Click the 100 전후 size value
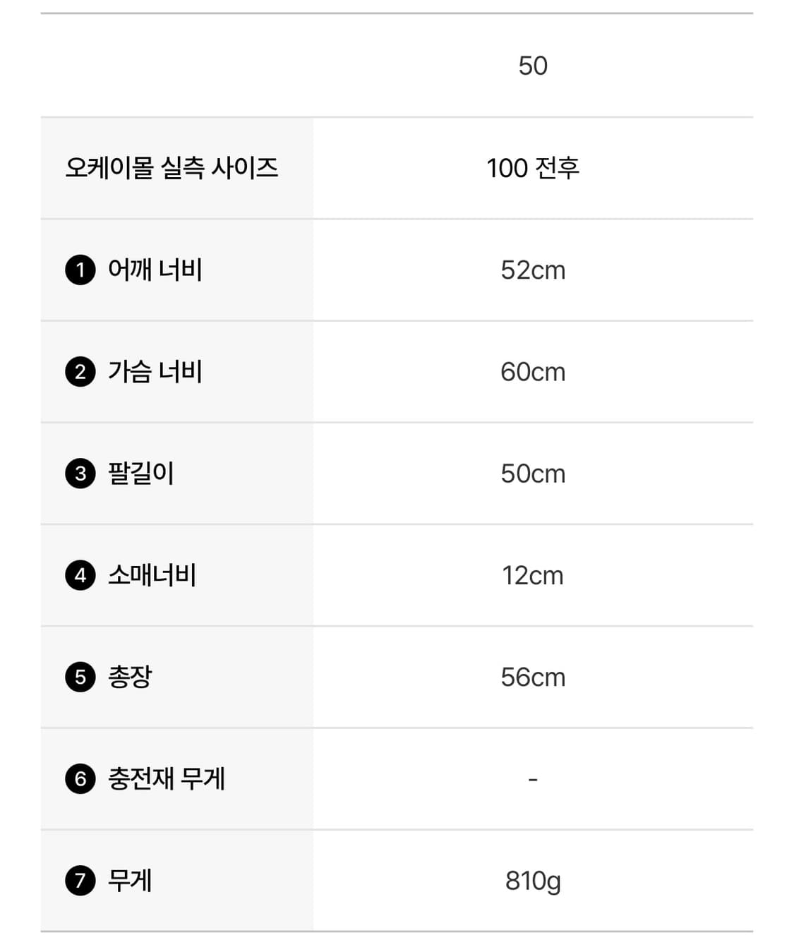 tap(533, 168)
